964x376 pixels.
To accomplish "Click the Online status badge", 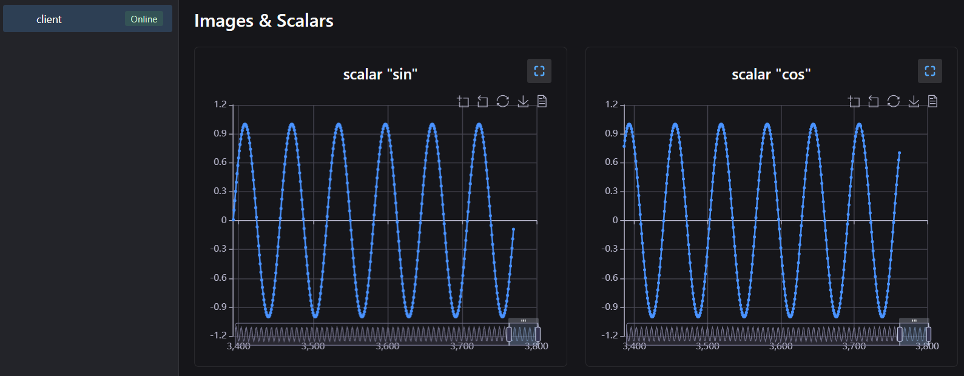I will [x=144, y=19].
